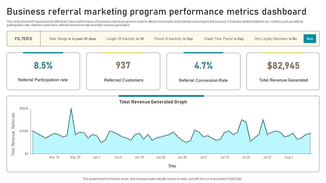Click the Day x-axis title
The height and width of the screenshot is (183, 326).
point(172,166)
